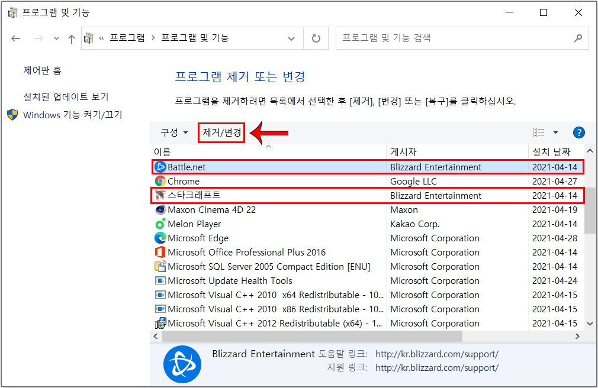Click the 프로그램 breadcrumb segment
The height and width of the screenshot is (388, 598).
(127, 38)
